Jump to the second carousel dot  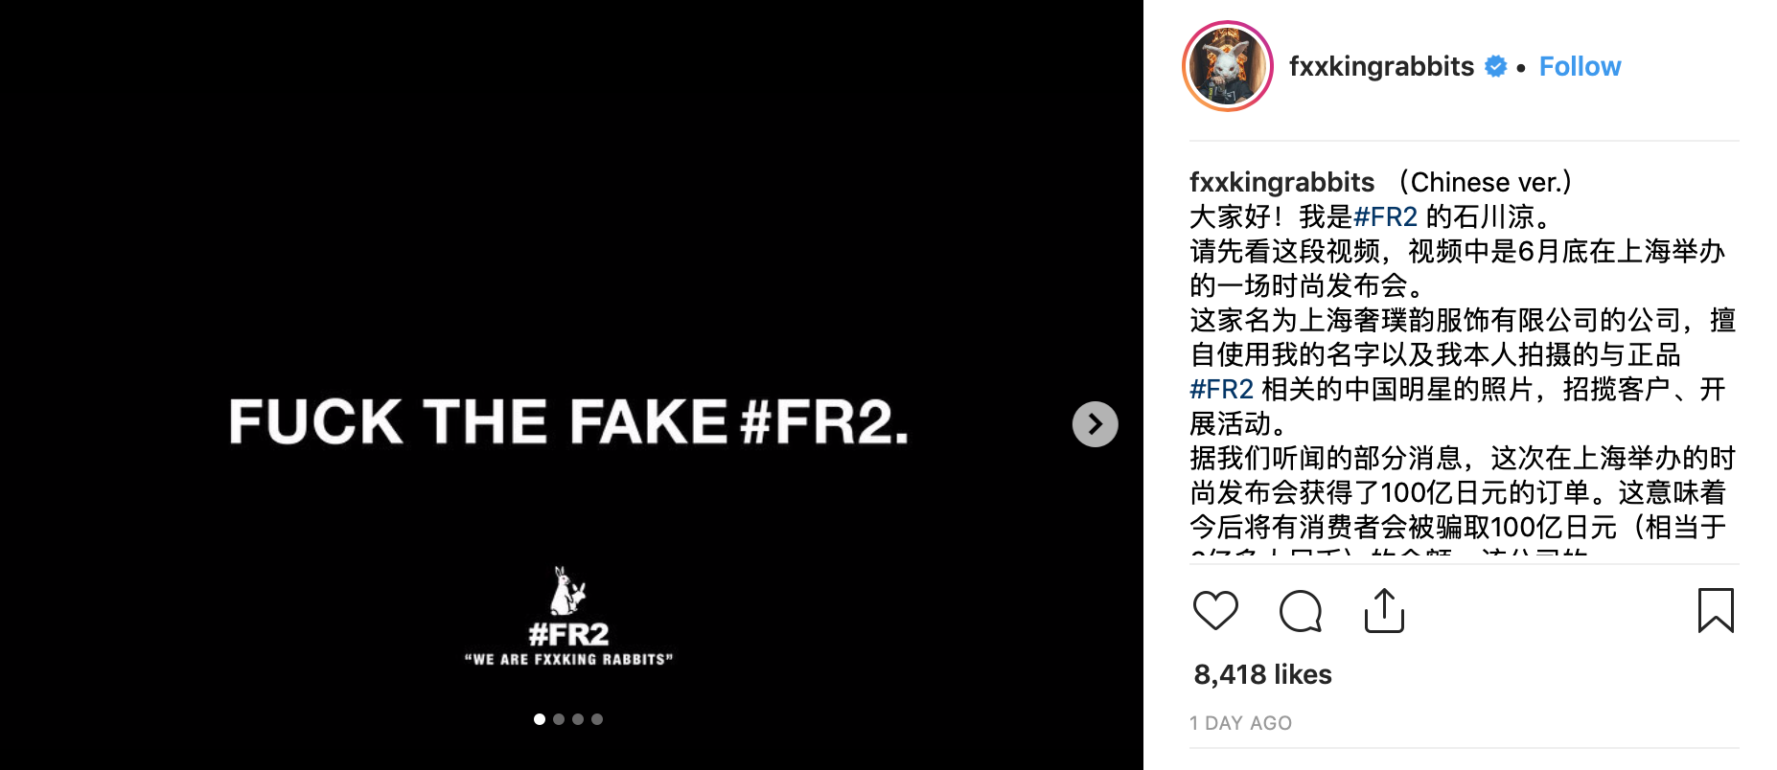559,719
